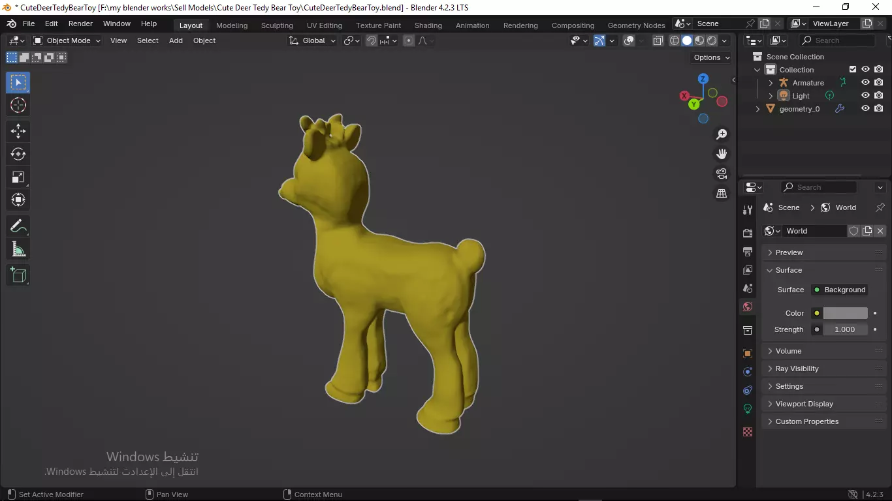The image size is (892, 501).
Task: Toggle Collection viewport visibility eye
Action: [x=865, y=70]
